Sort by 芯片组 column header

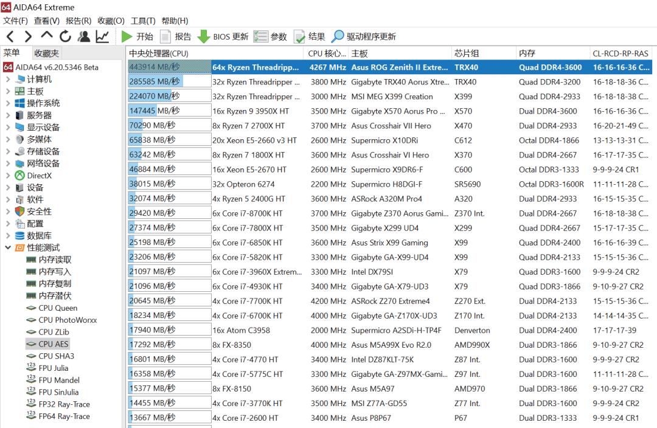pos(483,53)
